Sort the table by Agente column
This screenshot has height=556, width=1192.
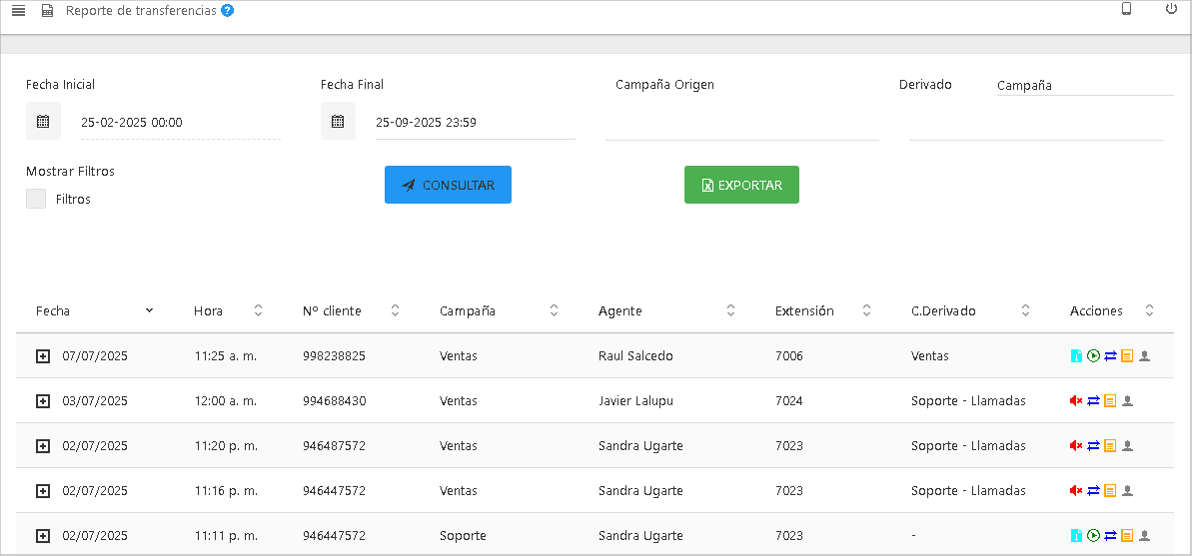tap(730, 310)
